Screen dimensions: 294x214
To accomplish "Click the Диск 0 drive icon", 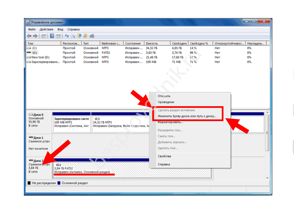I will (31, 114).
